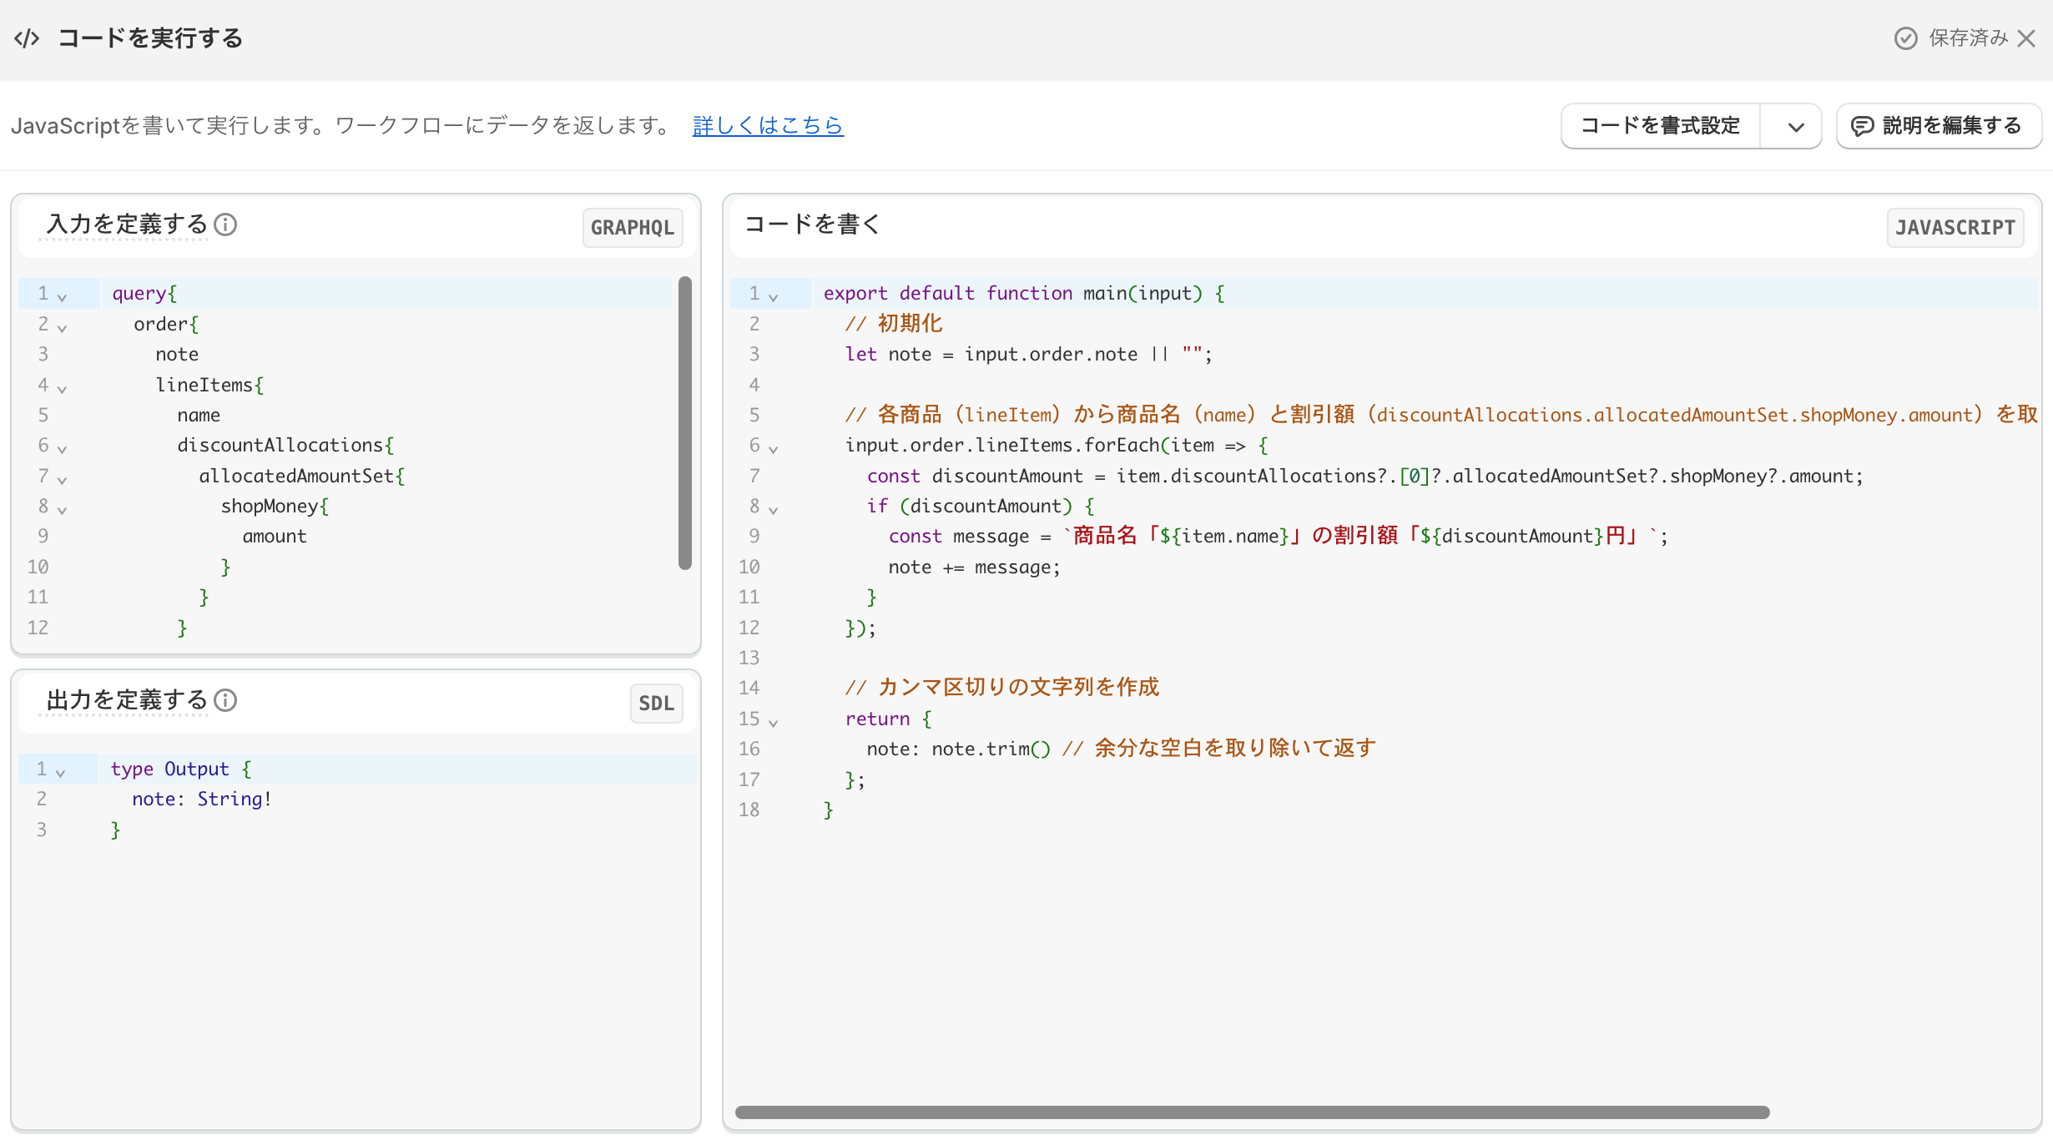Collapse the forEach fold at JavaScript line 6
Viewport: 2053px width, 1140px height.
[773, 449]
